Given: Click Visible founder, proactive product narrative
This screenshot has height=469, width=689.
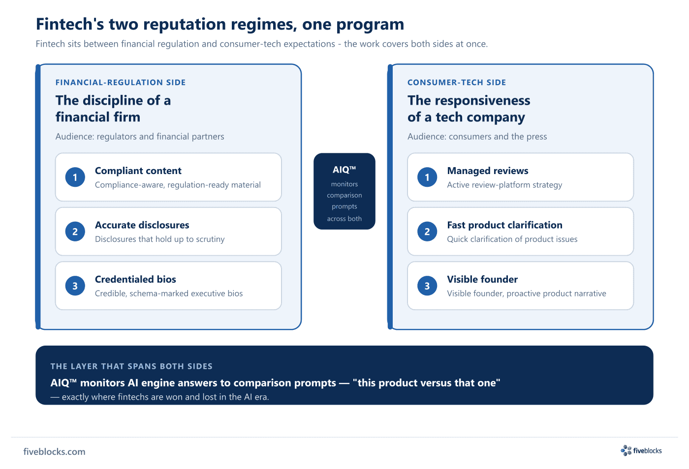Looking at the screenshot, I should 527,293.
